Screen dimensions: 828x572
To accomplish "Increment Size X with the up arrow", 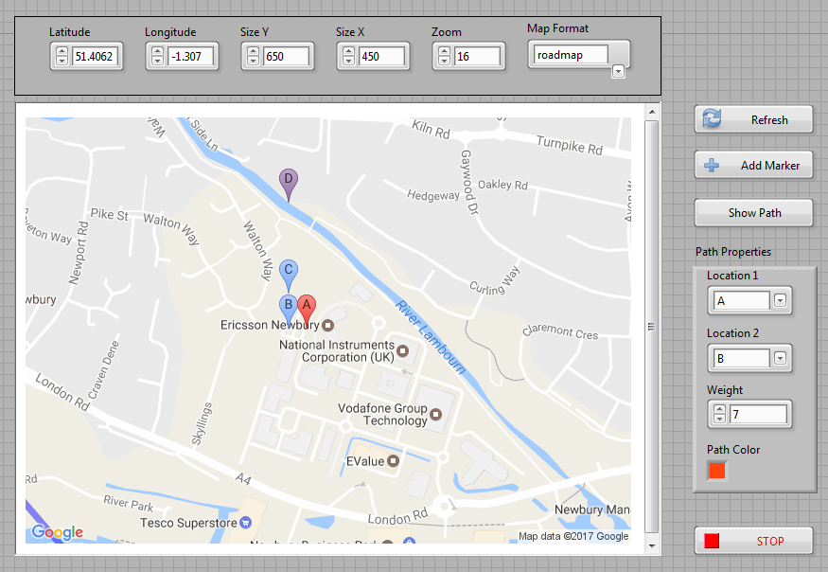I will point(348,52).
